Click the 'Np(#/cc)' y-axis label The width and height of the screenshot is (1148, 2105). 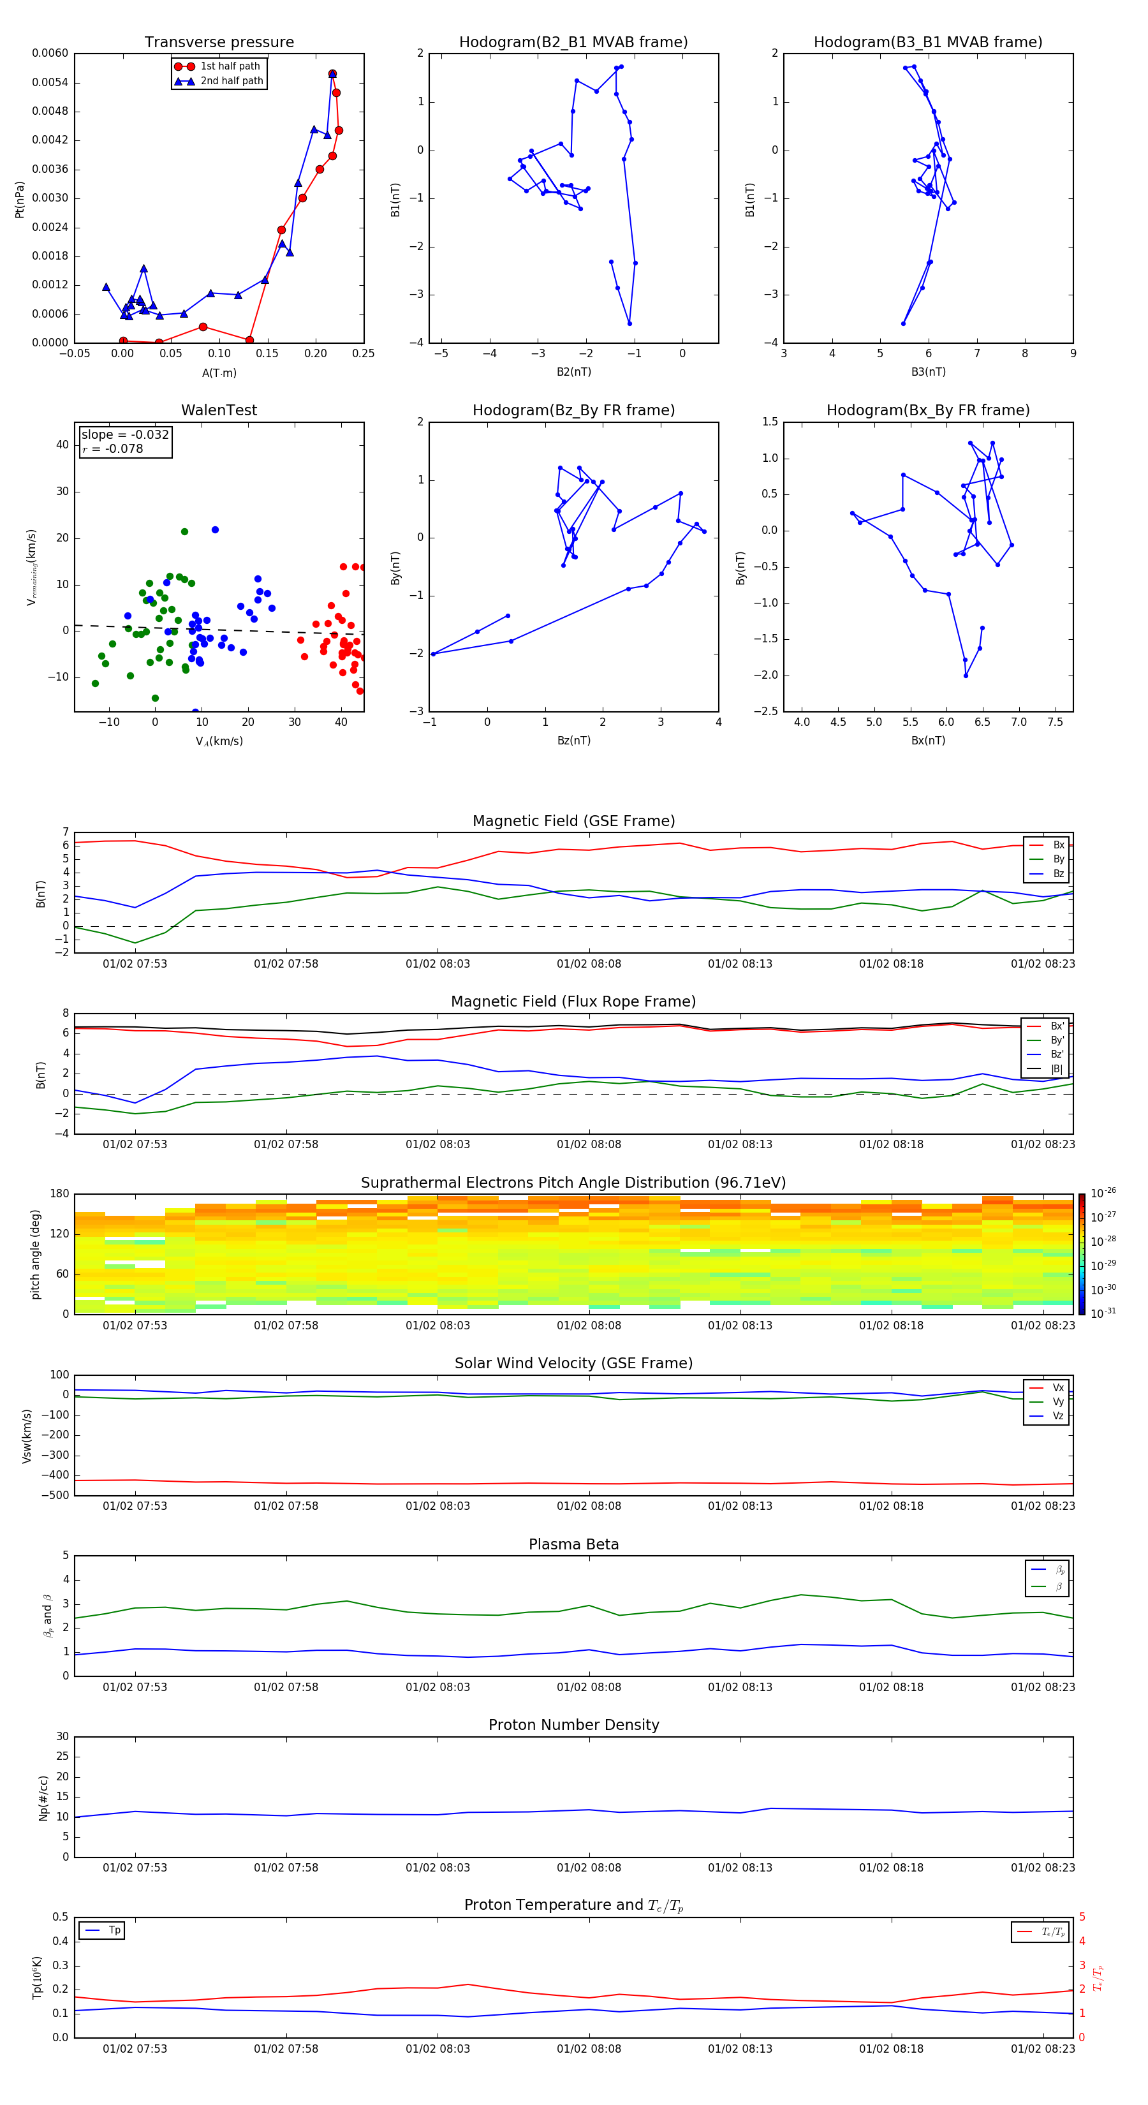[43, 1798]
